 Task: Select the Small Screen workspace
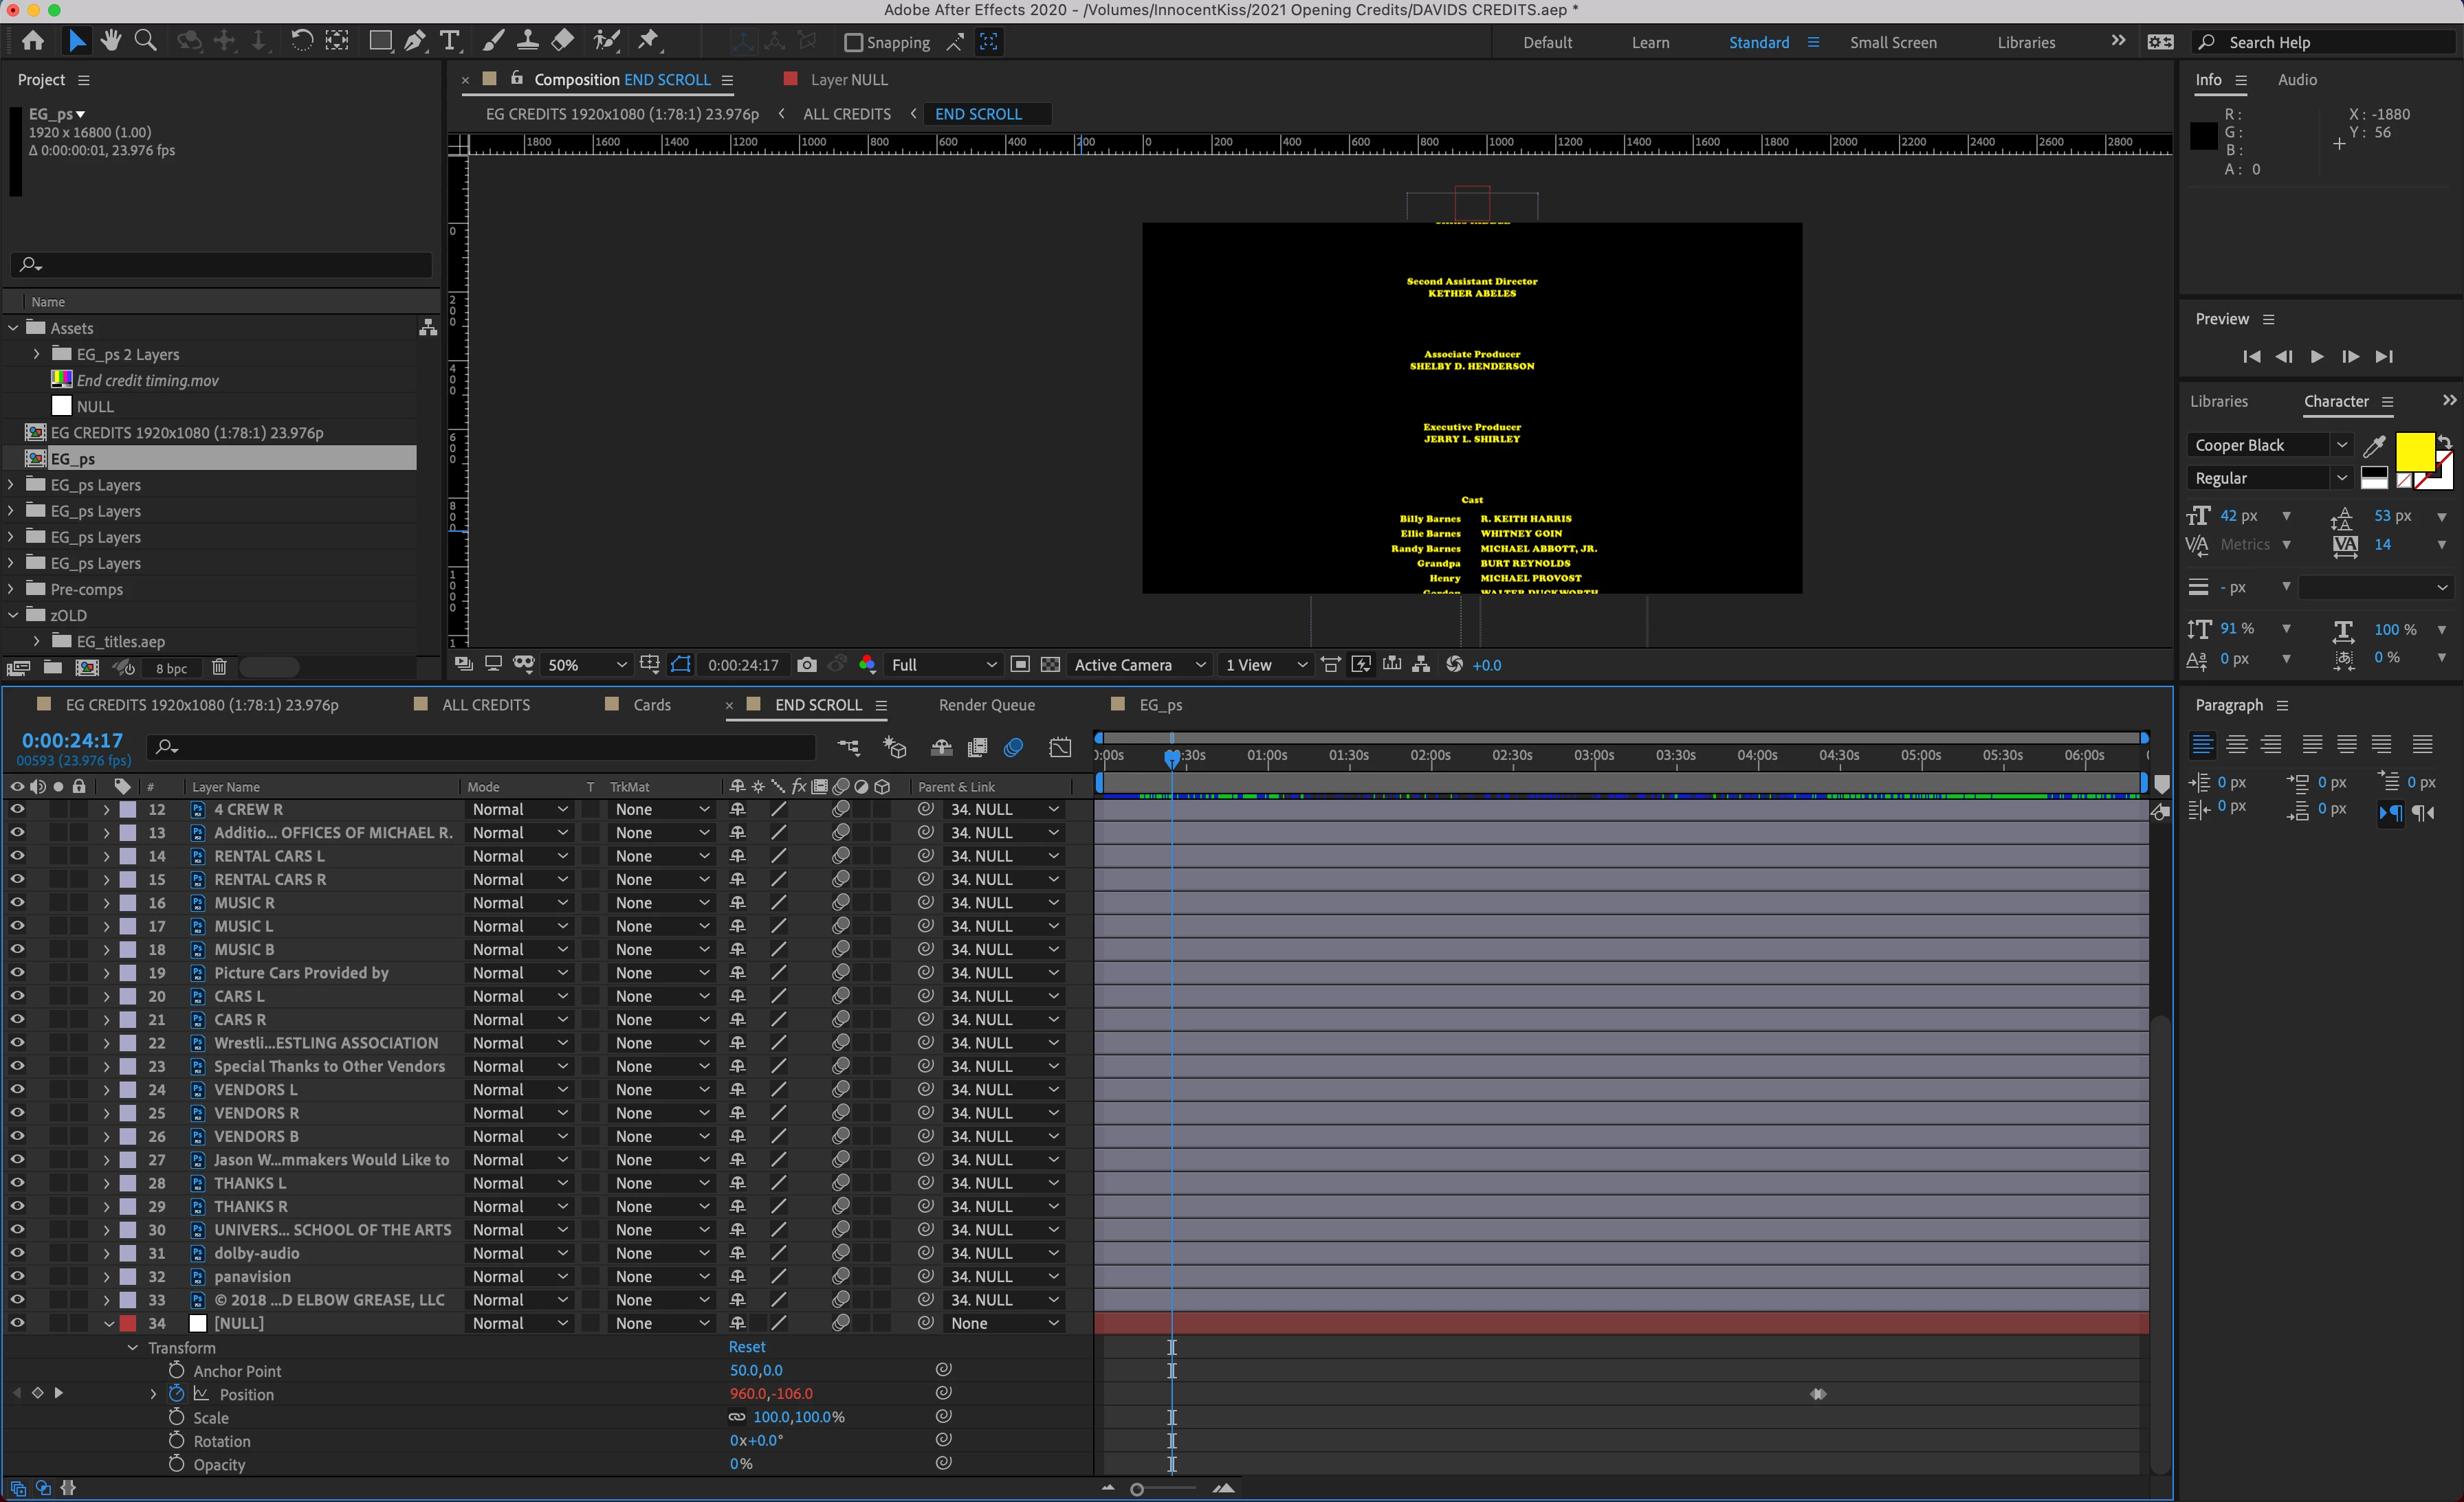coord(1892,42)
